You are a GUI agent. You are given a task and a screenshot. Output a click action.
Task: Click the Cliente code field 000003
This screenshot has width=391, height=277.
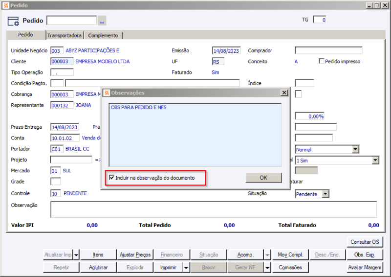coord(62,62)
